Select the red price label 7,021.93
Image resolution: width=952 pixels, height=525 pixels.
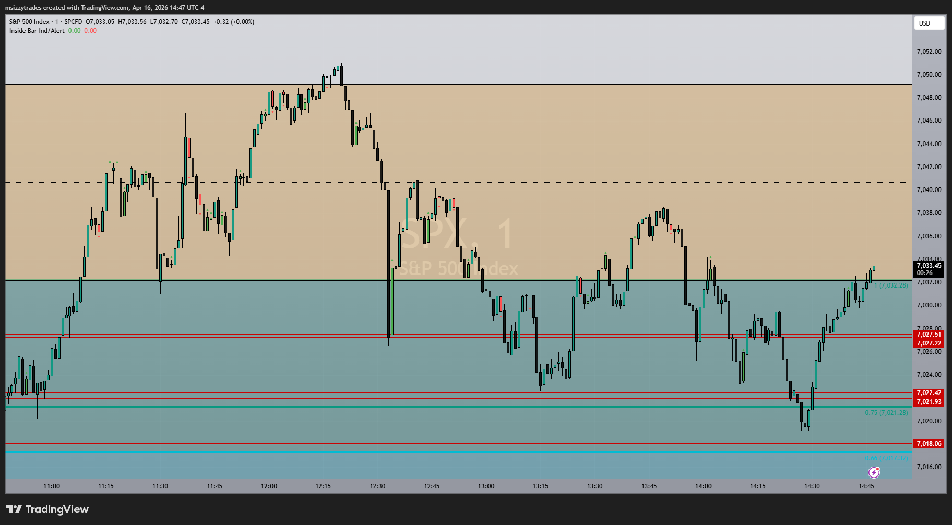pos(929,402)
